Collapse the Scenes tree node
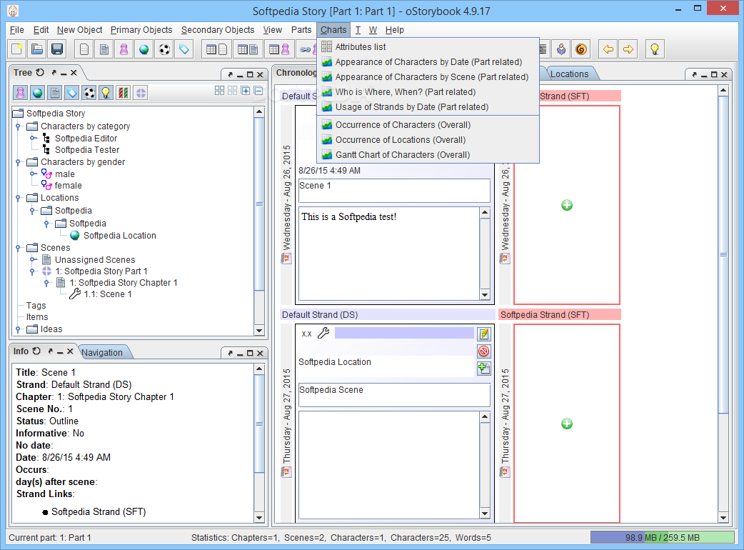This screenshot has height=550, width=744. click(18, 248)
